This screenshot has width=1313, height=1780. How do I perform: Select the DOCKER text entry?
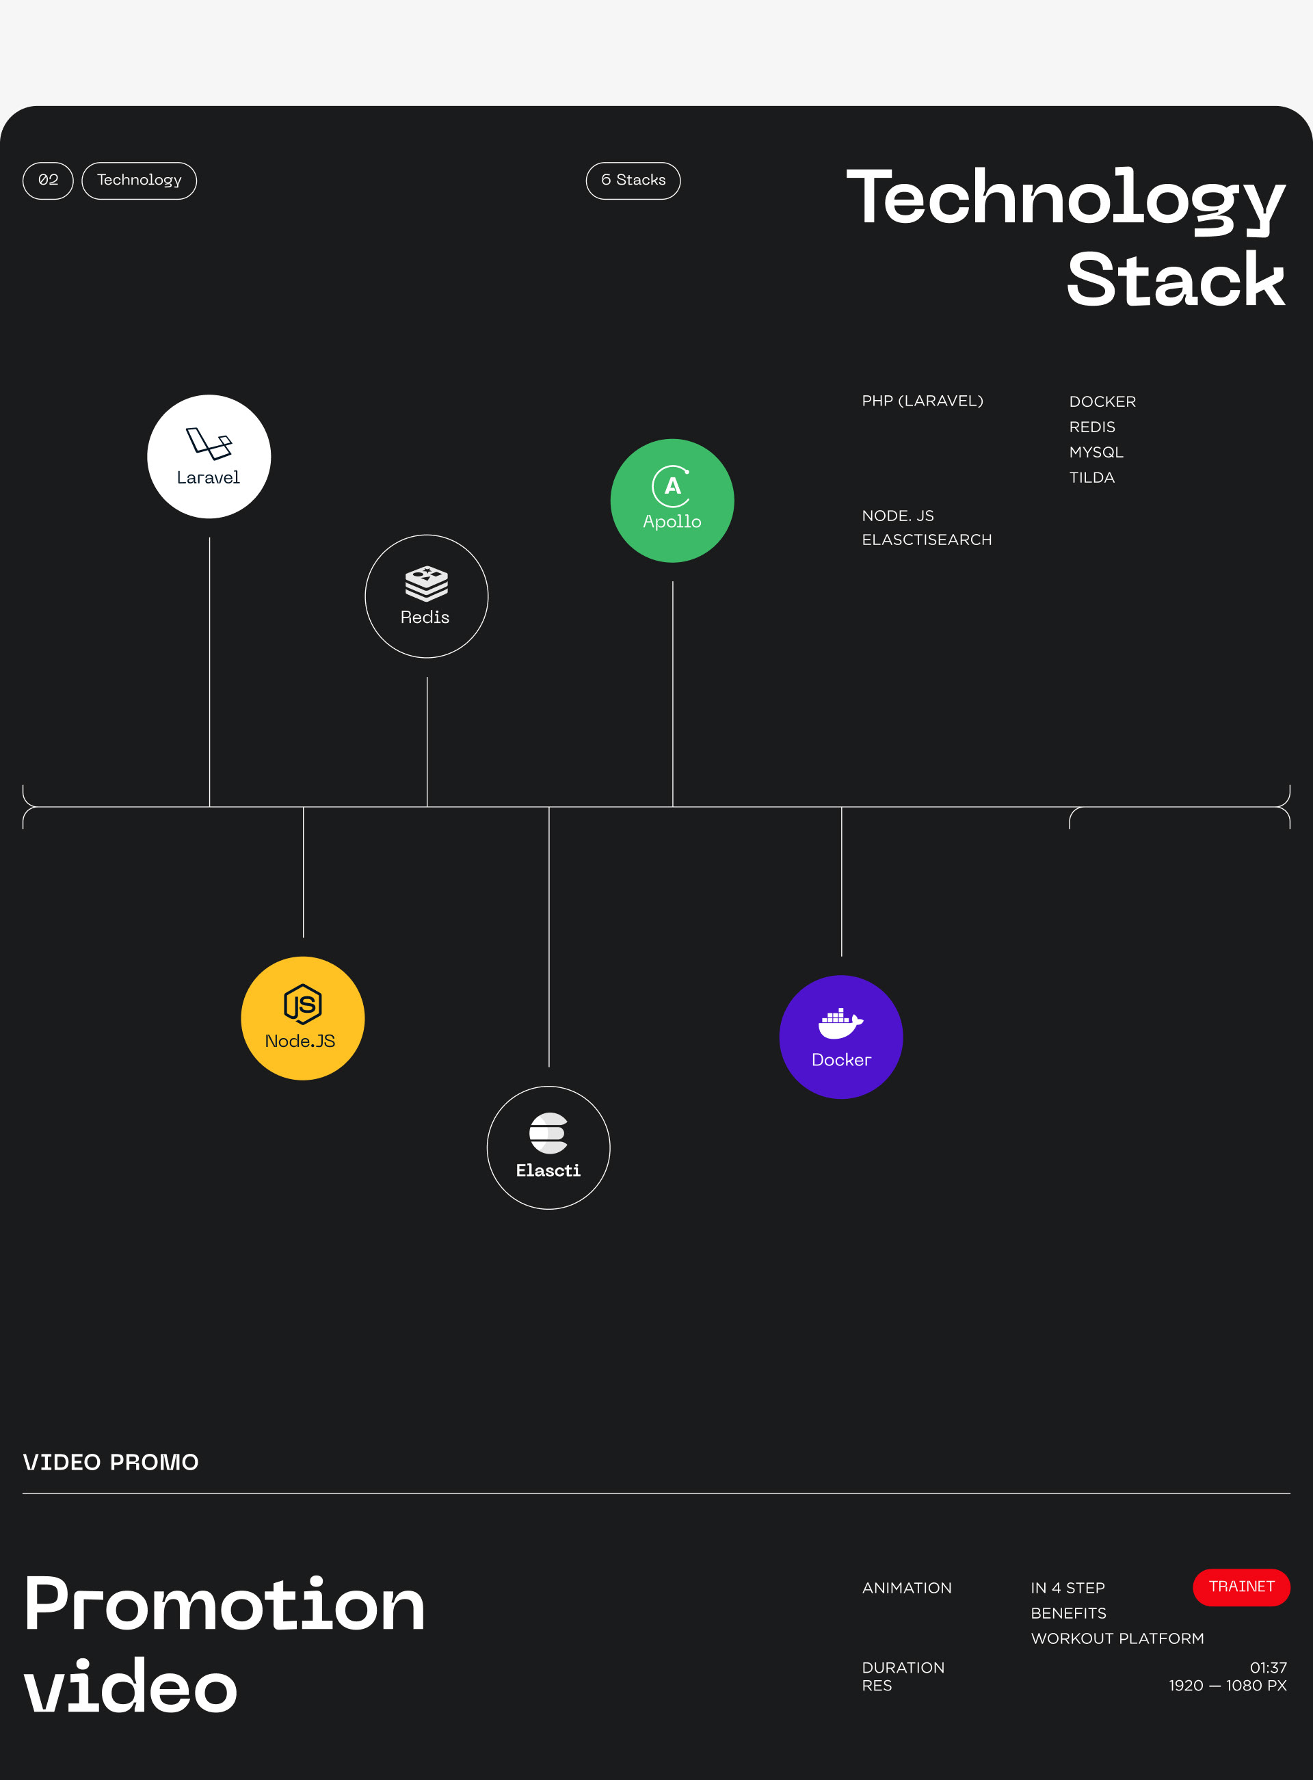click(x=1102, y=402)
